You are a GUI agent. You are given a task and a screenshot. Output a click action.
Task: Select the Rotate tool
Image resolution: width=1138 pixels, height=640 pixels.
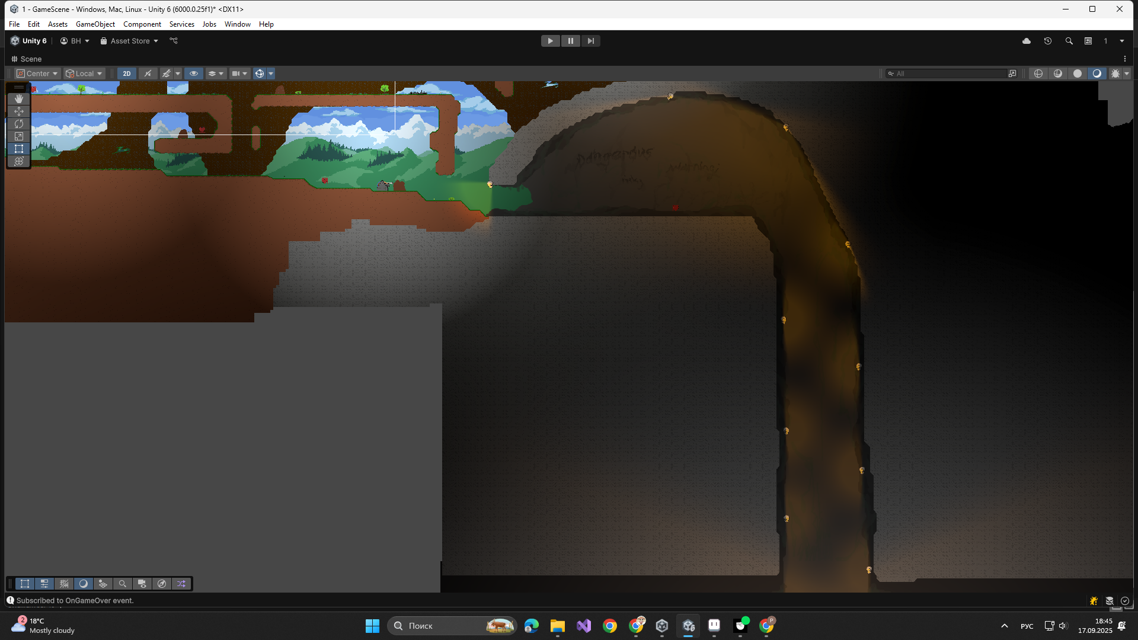click(19, 124)
